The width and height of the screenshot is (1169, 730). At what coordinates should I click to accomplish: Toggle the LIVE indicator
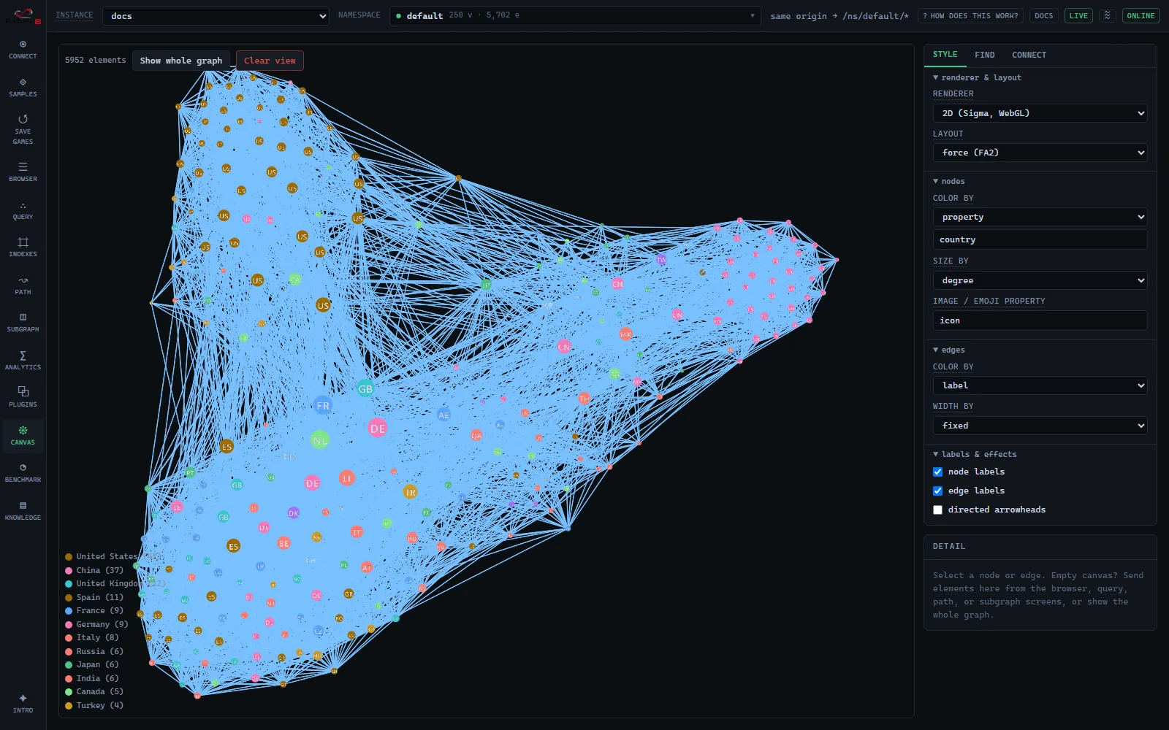coord(1078,15)
